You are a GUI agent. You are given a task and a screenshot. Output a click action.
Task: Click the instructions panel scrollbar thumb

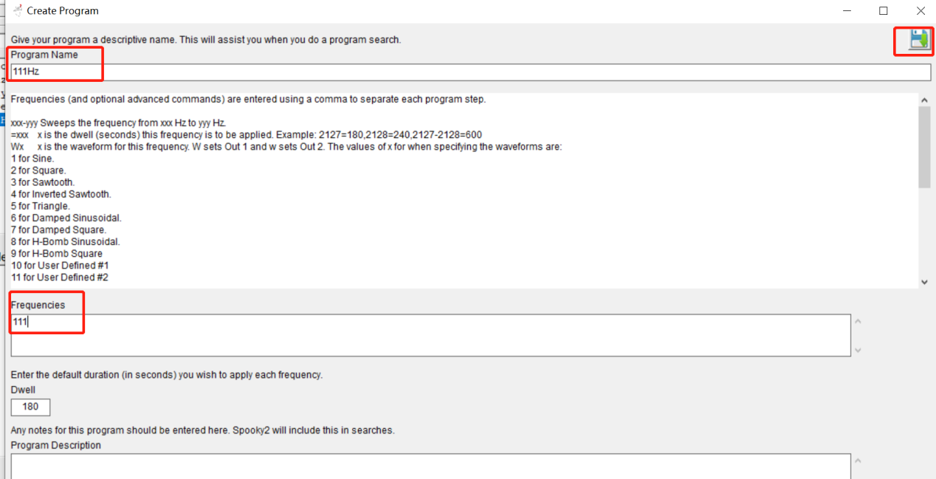[924, 147]
